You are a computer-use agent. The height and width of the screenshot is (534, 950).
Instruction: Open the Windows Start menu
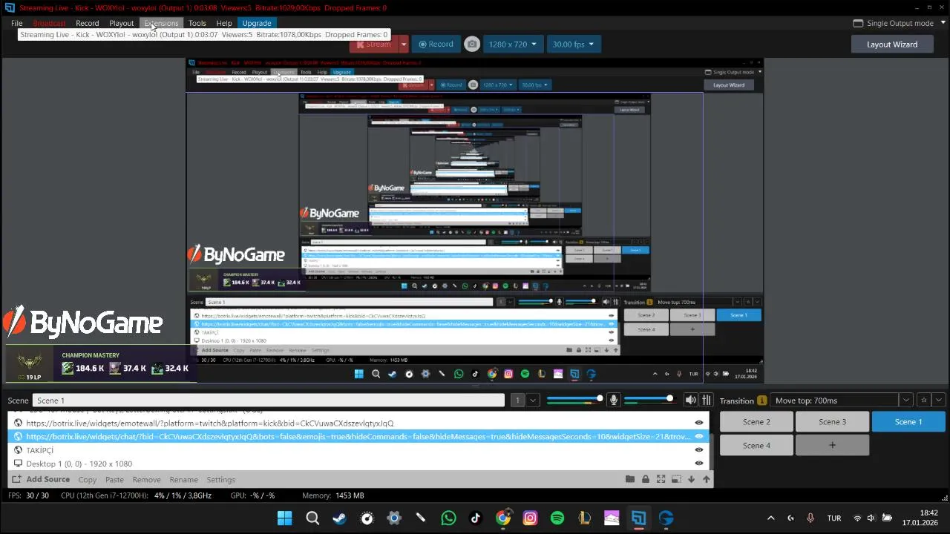(285, 518)
